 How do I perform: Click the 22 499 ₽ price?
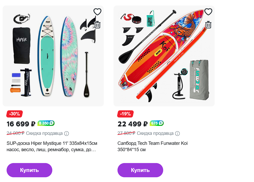(132, 124)
